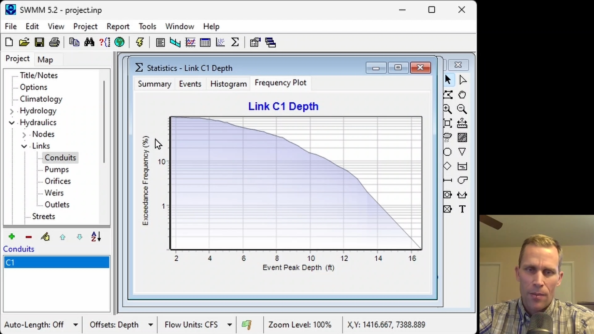Select conduit C1 in the list
The width and height of the screenshot is (594, 334).
click(57, 262)
